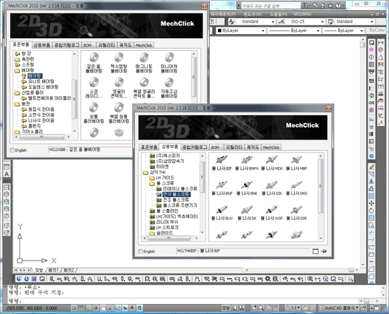The image size is (389, 314).
Task: Click the first MechClick toolbar icon above the command line
Action: (x=19, y=279)
